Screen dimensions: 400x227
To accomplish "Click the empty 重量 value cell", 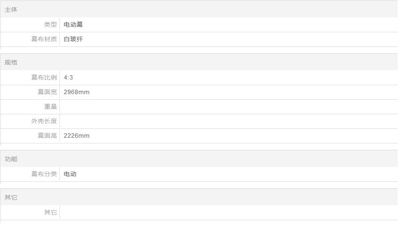I will click(x=229, y=107).
